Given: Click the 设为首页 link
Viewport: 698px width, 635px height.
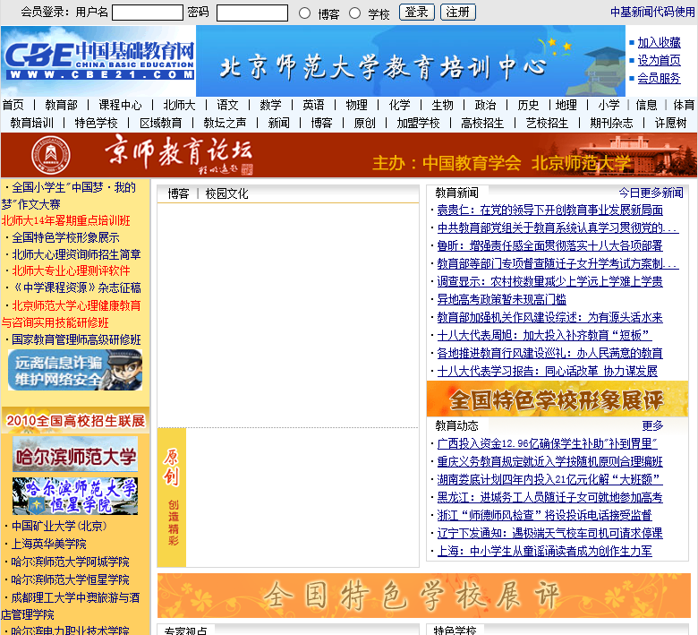Looking at the screenshot, I should pos(659,60).
